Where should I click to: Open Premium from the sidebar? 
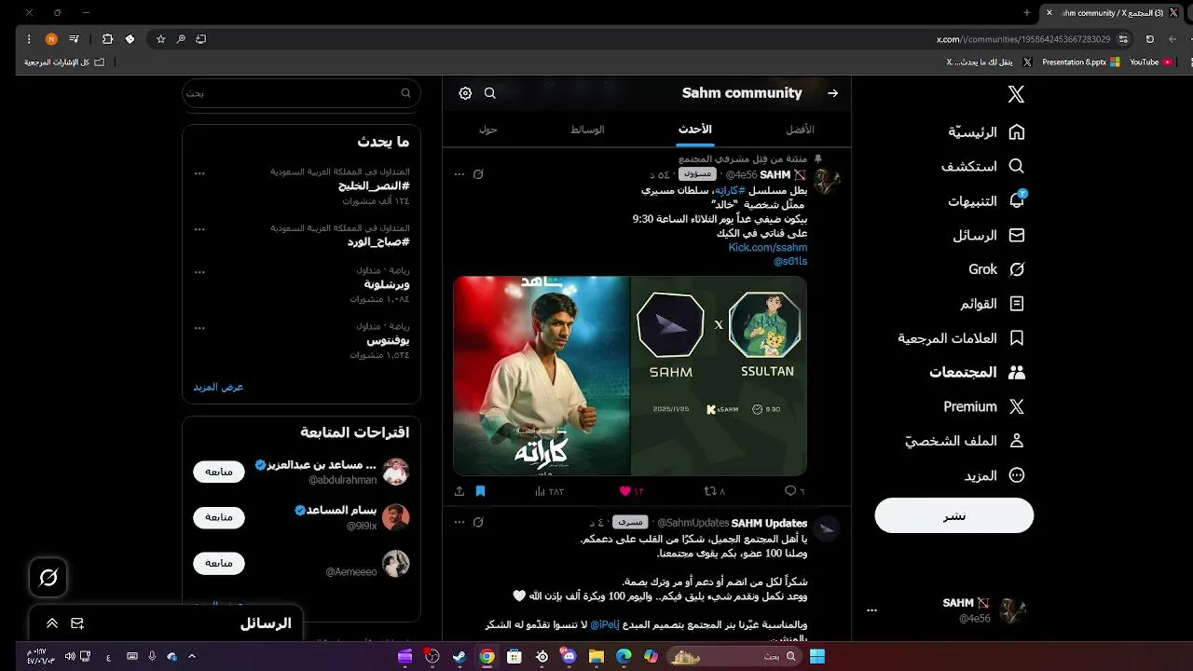coord(984,406)
